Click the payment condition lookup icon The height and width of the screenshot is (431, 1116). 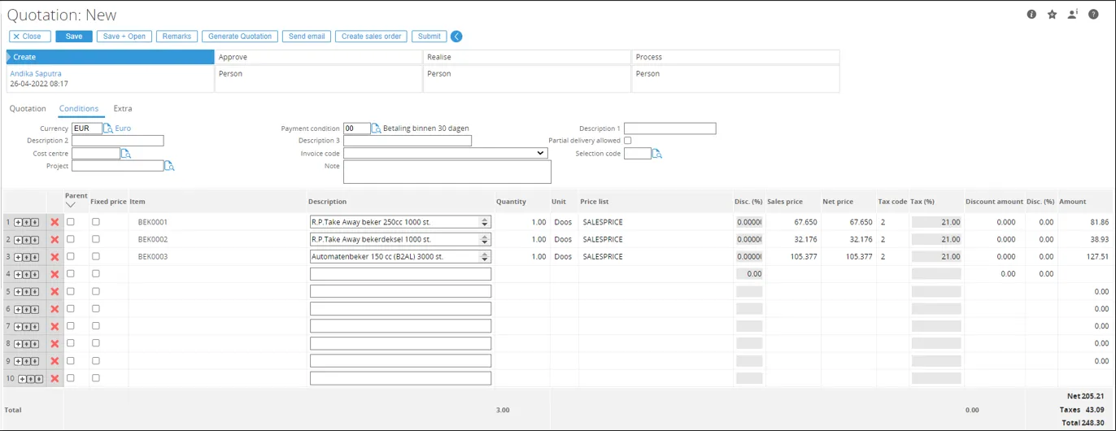376,128
